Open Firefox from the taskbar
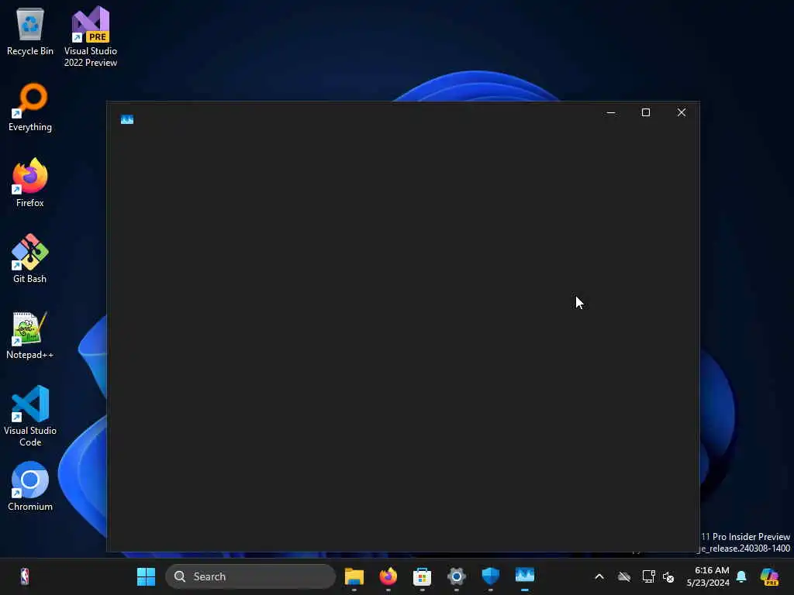The image size is (794, 595). (388, 576)
